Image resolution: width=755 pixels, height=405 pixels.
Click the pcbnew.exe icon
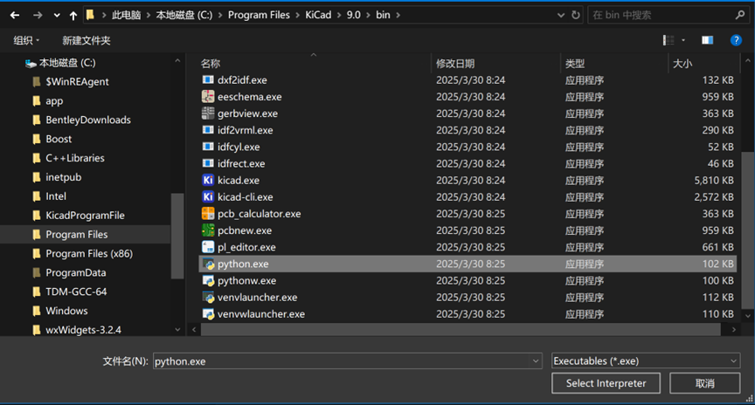tap(208, 230)
